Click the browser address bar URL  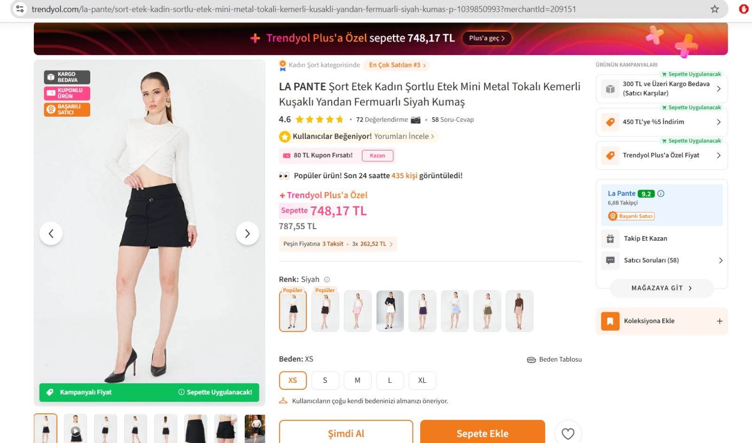[x=304, y=9]
